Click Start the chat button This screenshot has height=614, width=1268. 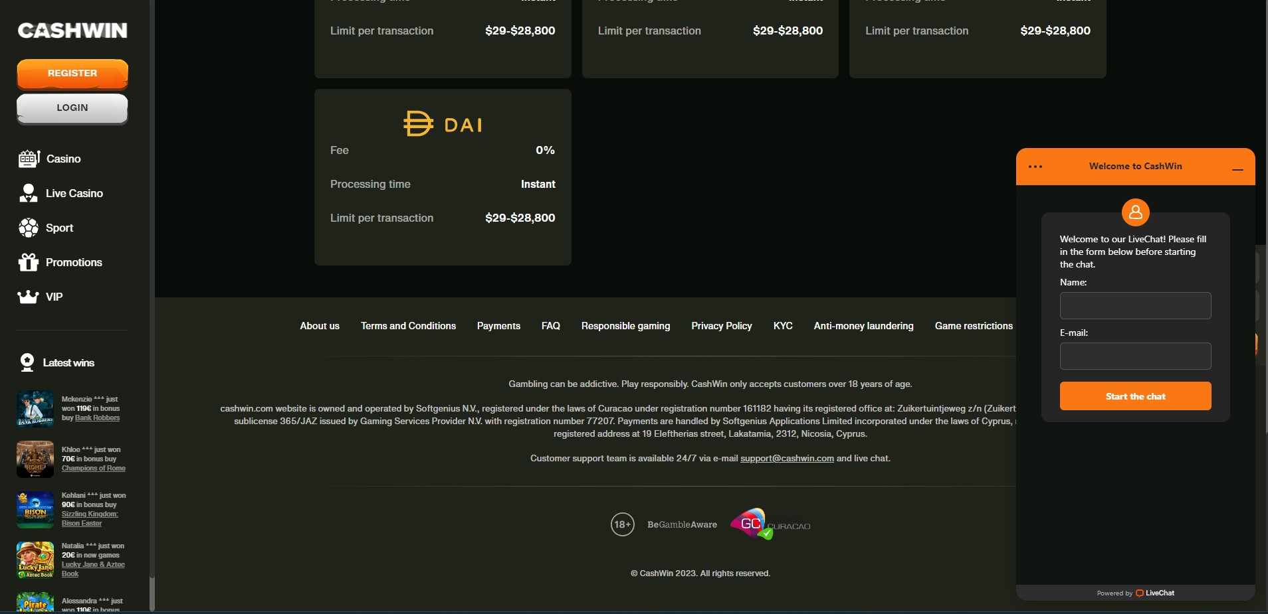tap(1136, 396)
